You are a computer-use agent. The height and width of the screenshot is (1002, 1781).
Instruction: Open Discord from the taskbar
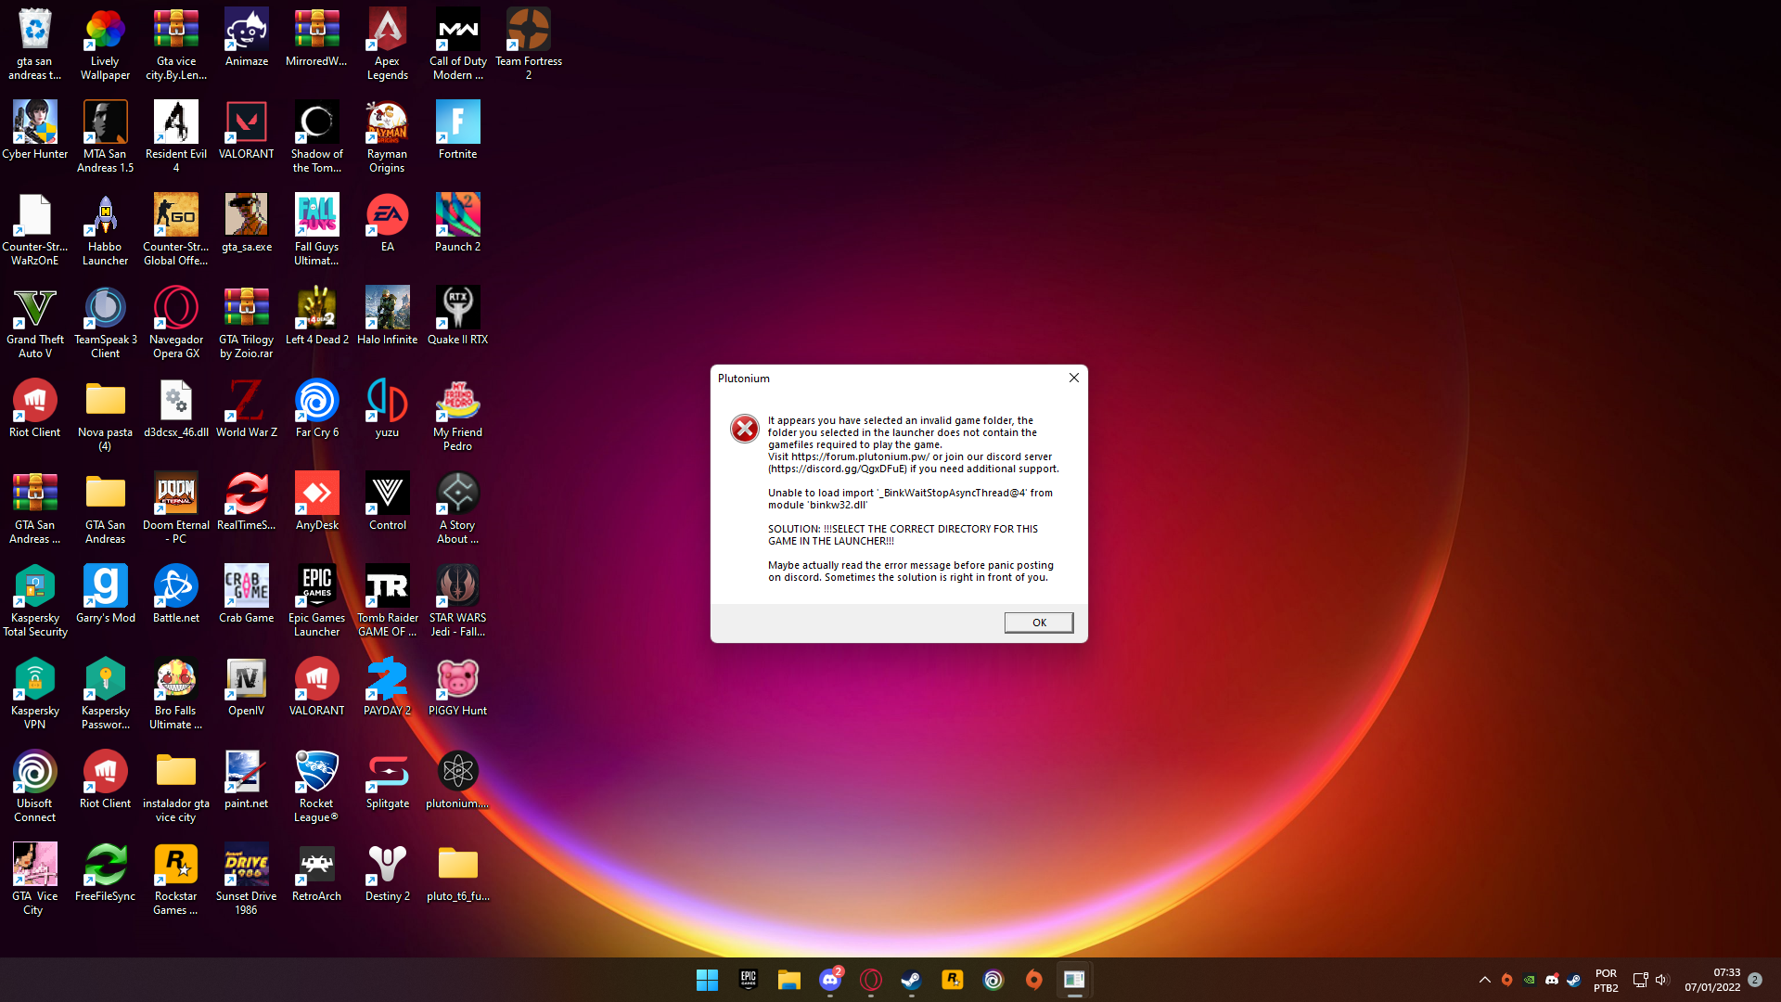830,980
